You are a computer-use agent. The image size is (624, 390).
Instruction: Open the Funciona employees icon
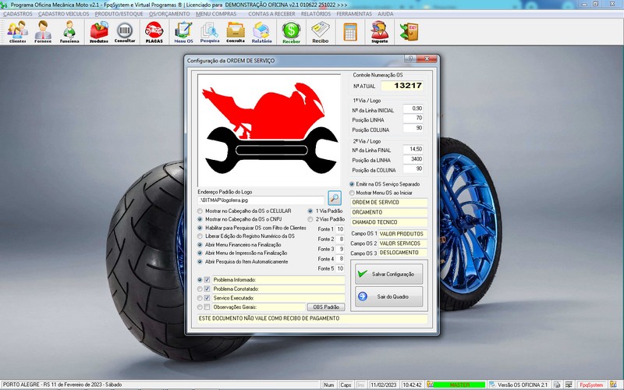pos(69,32)
